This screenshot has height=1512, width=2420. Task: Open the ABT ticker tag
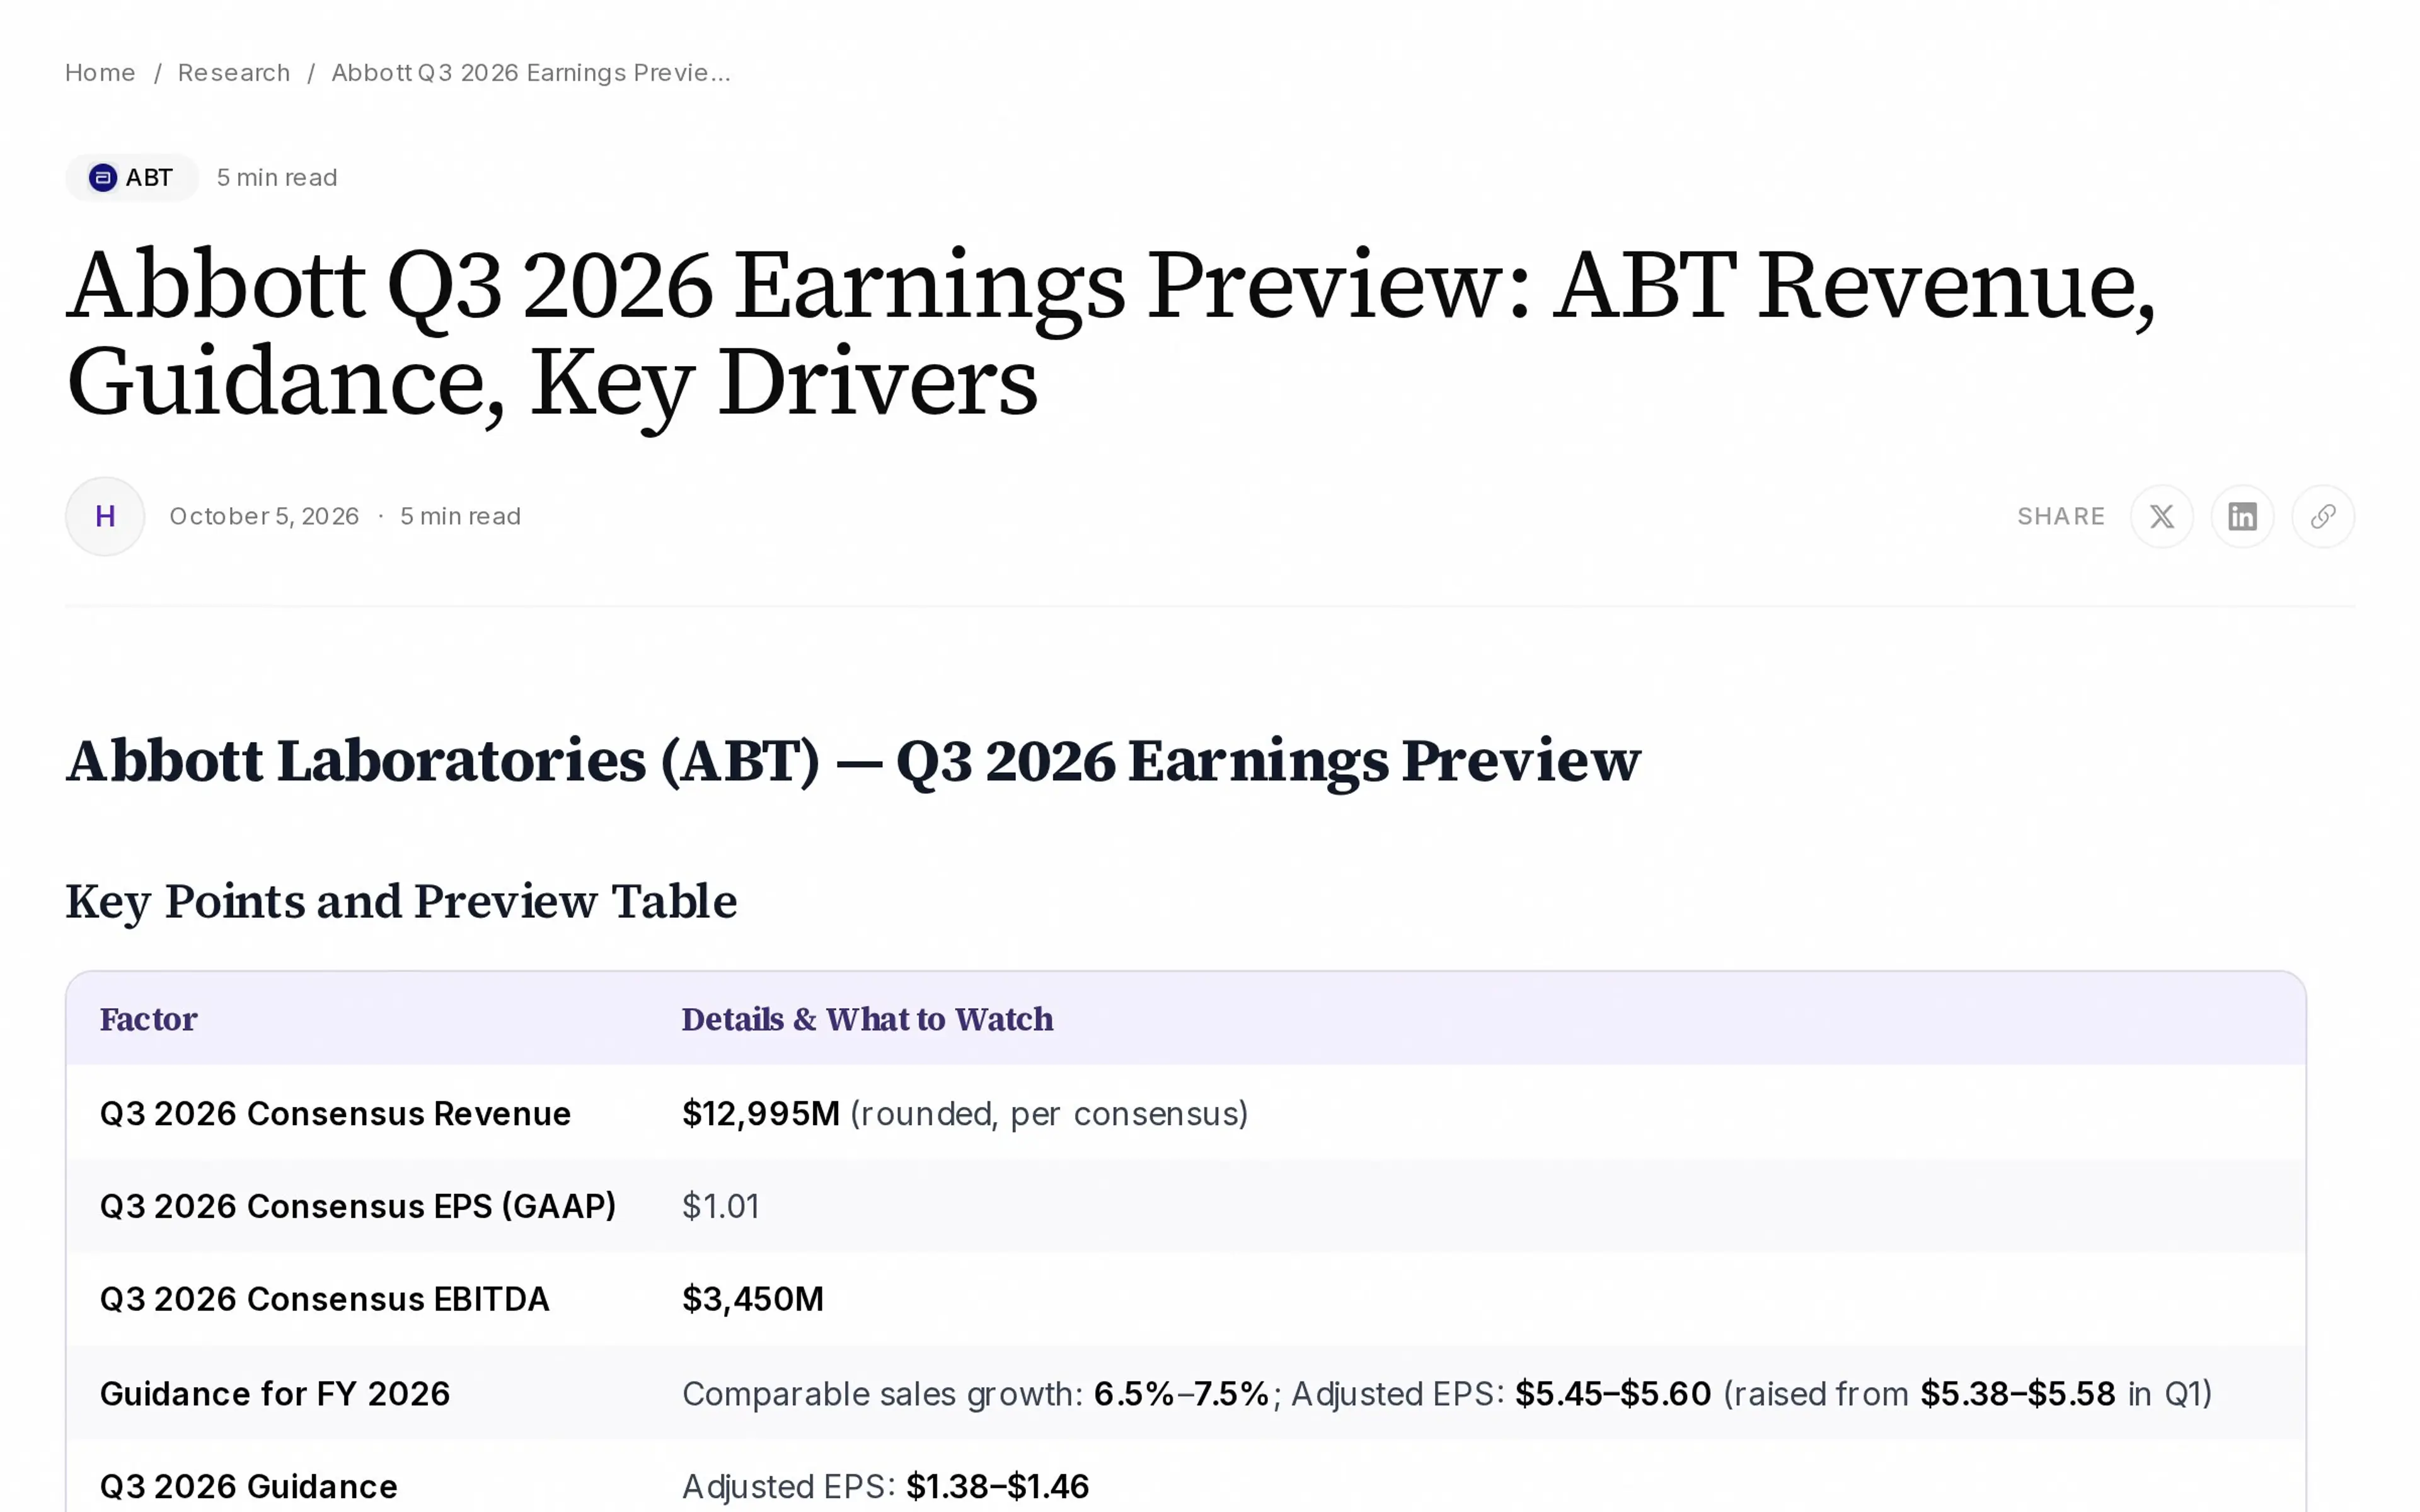(x=132, y=177)
